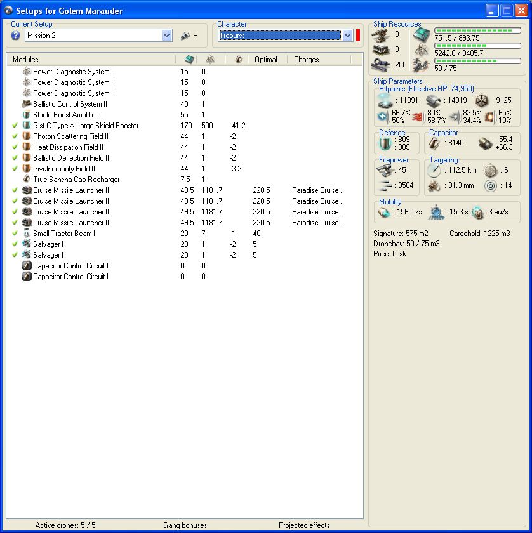Screen dimensions: 532x533
Task: Click the red indicator next to Character dropdown
Action: pyautogui.click(x=358, y=36)
